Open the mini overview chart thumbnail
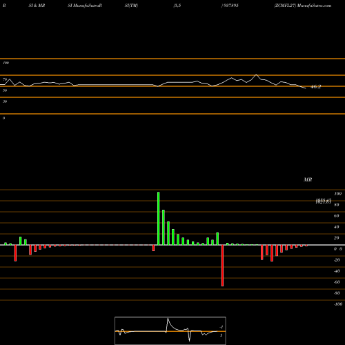Screen dimensions: 345x345 (170, 331)
